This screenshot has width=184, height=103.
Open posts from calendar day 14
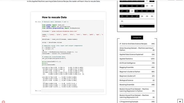[x=142, y=6]
